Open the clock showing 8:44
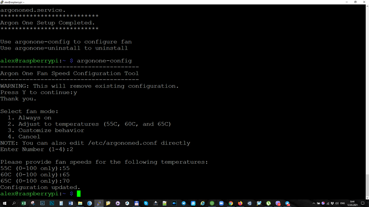Image resolution: width=369 pixels, height=207 pixels. pos(352,203)
